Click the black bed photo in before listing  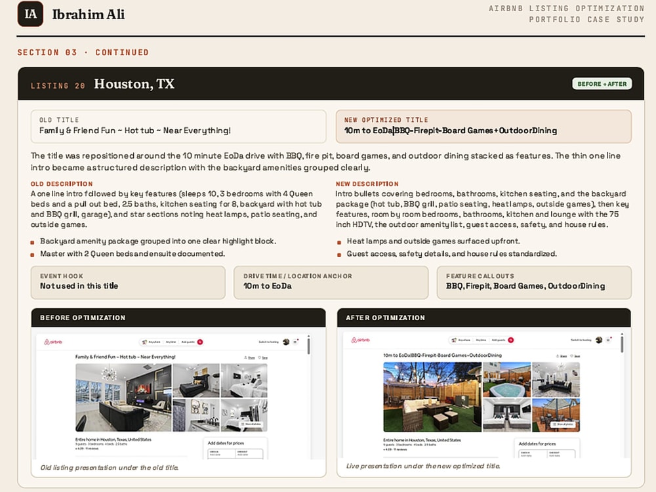point(195,380)
